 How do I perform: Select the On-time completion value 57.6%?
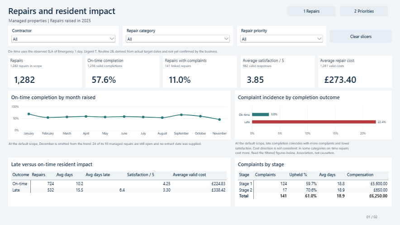(x=104, y=80)
